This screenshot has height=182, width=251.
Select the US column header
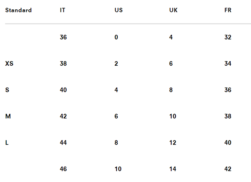119,10
